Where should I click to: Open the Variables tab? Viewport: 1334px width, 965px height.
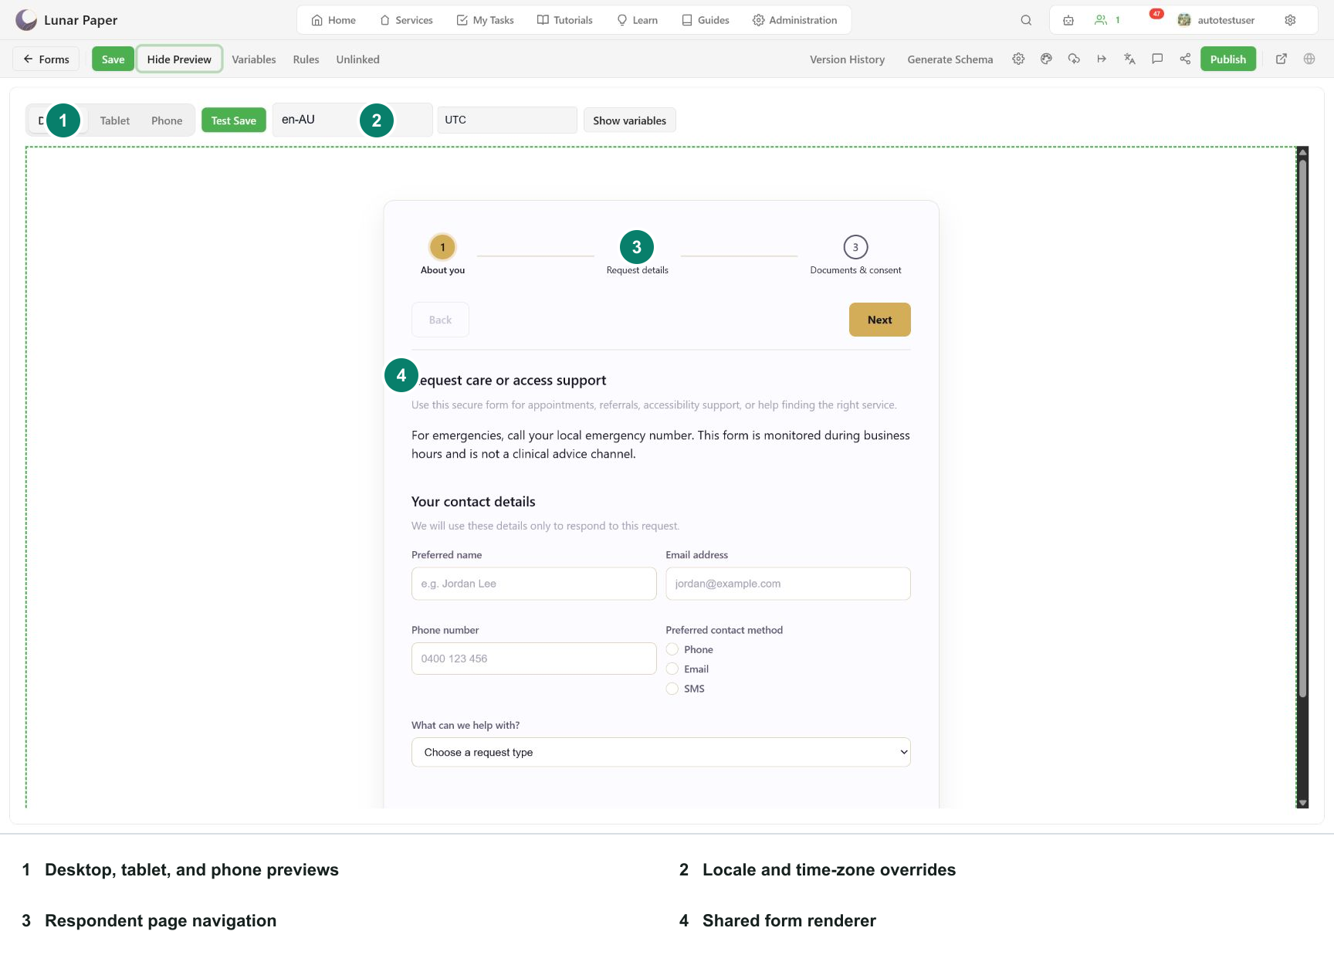click(x=254, y=59)
